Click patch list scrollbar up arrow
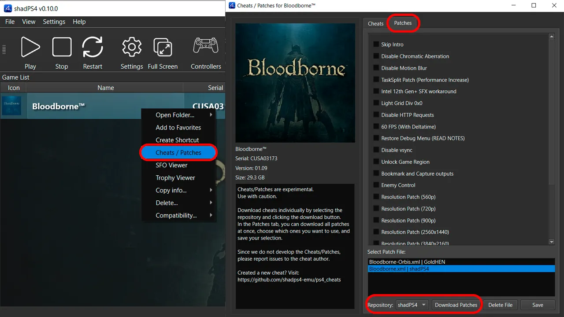The height and width of the screenshot is (317, 564). (552, 37)
